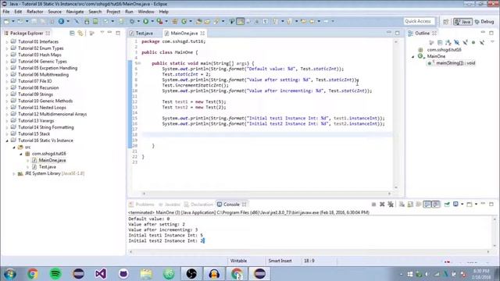Click the Run button in the main toolbar
The image size is (500, 281).
tap(146, 21)
